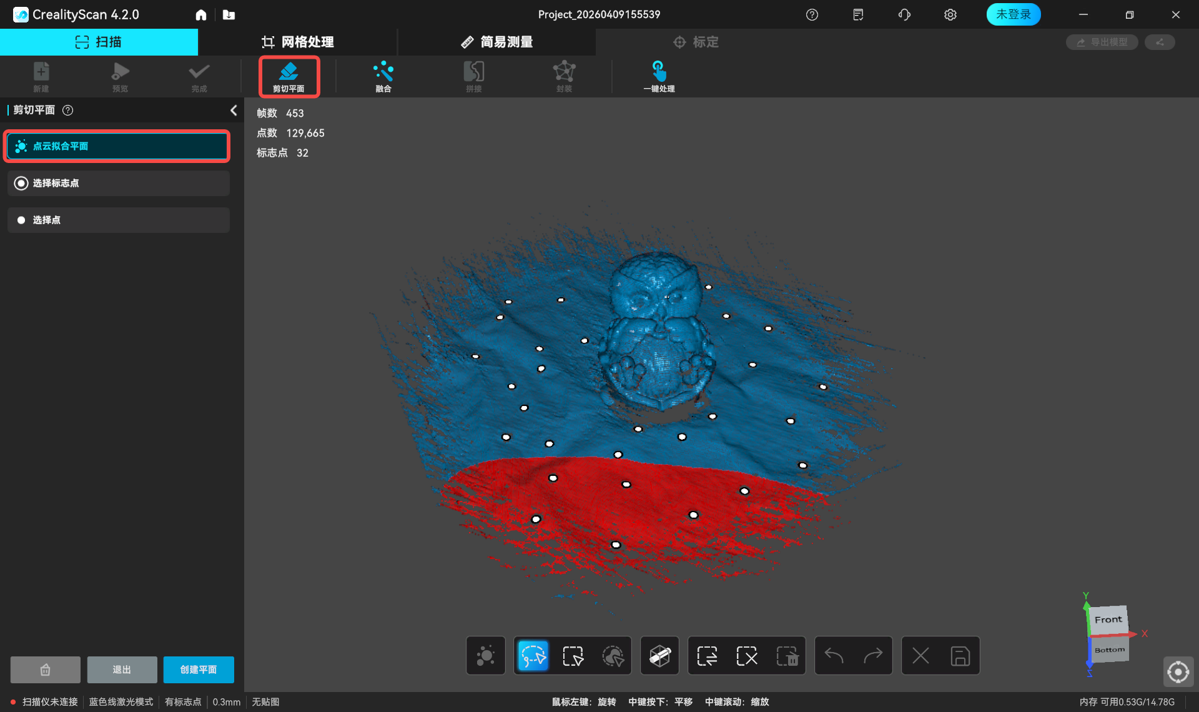Click the invert selection icon
Viewport: 1199px width, 712px height.
pyautogui.click(x=707, y=656)
